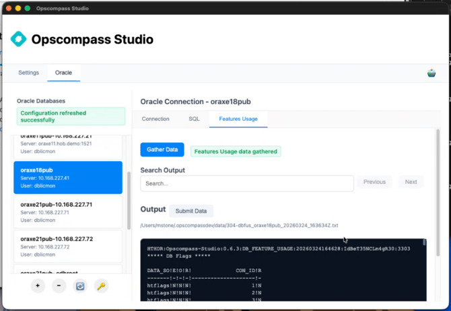The height and width of the screenshot is (311, 451).
Task: Click the remove database minus icon
Action: [59, 285]
